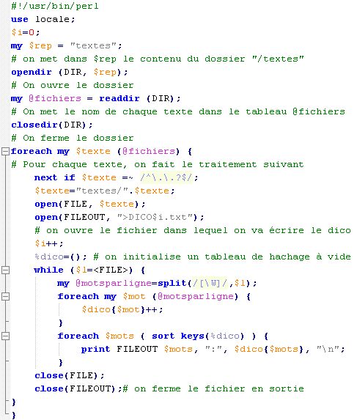Click the closedir(DIR) statement
357x420 pixels.
(x=52, y=125)
